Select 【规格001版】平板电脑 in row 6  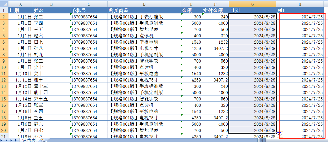[144, 42]
